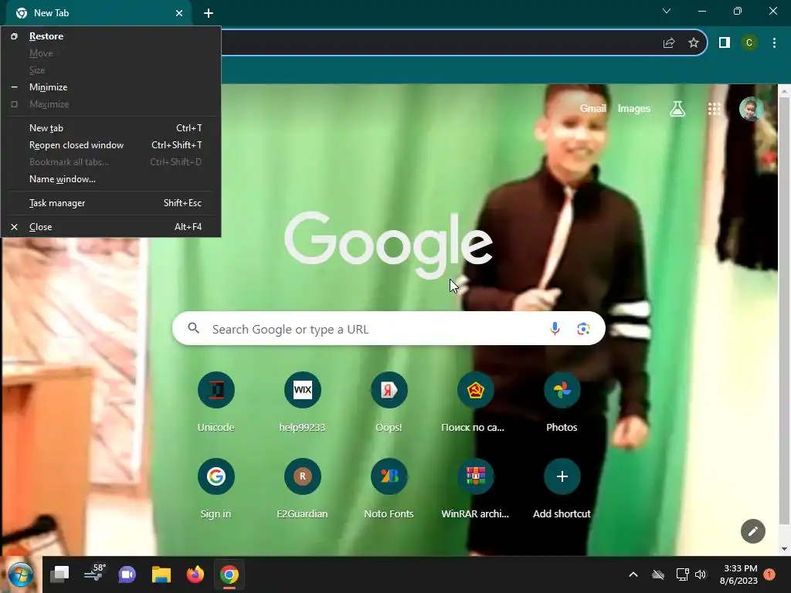Open the weather widget showing 58°
The image size is (791, 593).
[x=93, y=574]
